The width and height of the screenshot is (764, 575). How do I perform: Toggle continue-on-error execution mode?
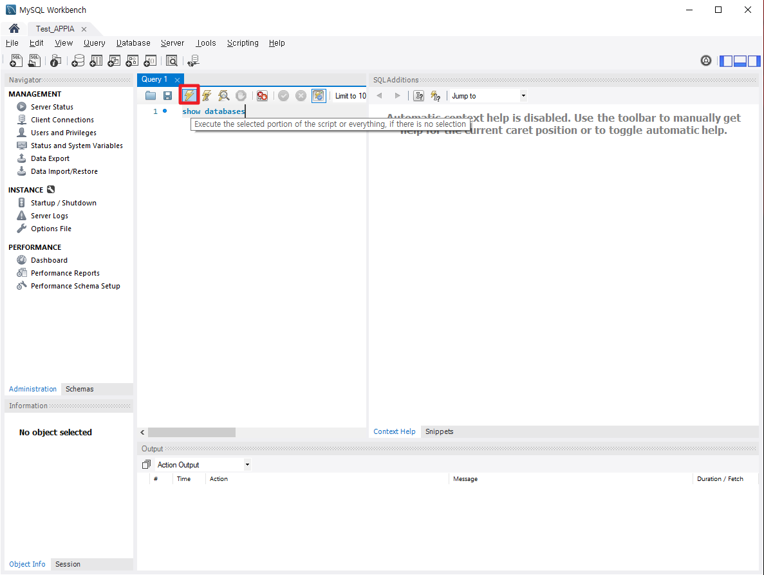click(262, 95)
